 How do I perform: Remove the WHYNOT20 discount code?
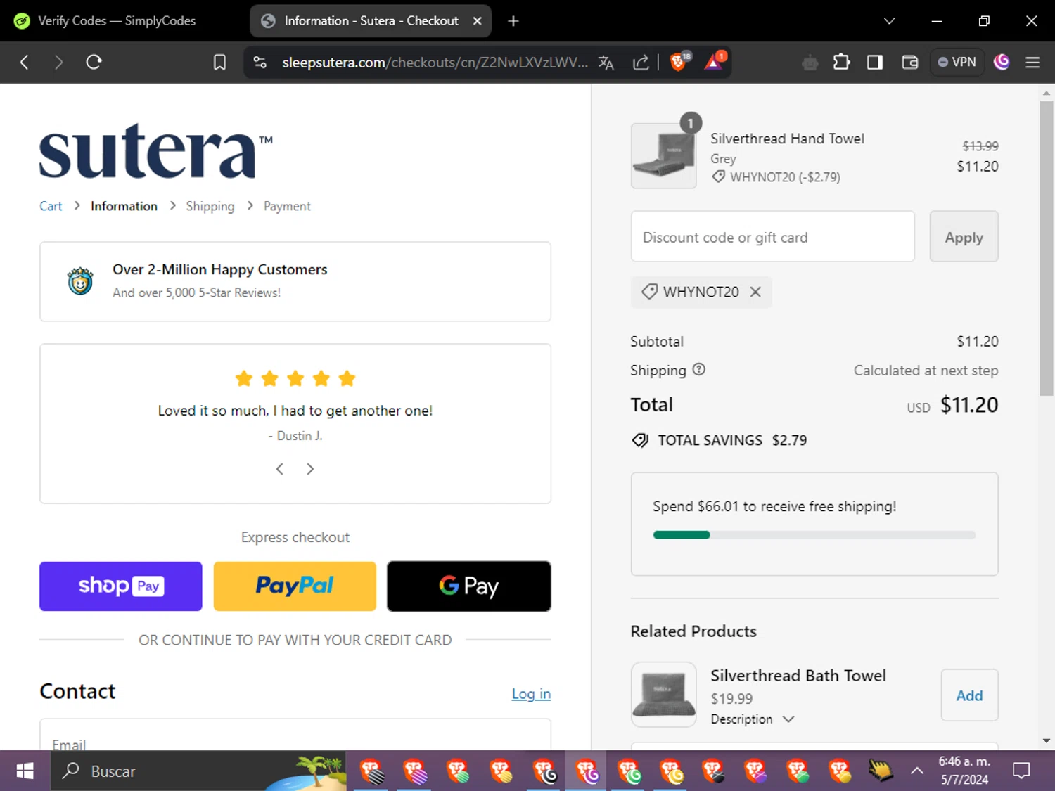[x=755, y=292]
